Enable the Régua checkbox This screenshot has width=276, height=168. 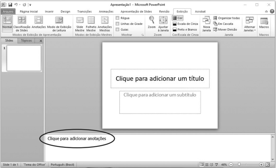click(117, 18)
